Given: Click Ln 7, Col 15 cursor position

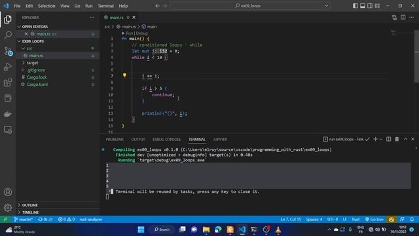Looking at the screenshot, I should click(x=291, y=220).
